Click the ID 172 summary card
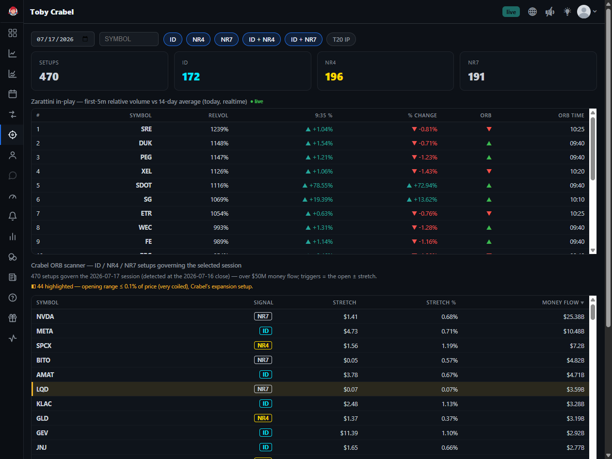Image resolution: width=612 pixels, height=459 pixels. click(242, 71)
